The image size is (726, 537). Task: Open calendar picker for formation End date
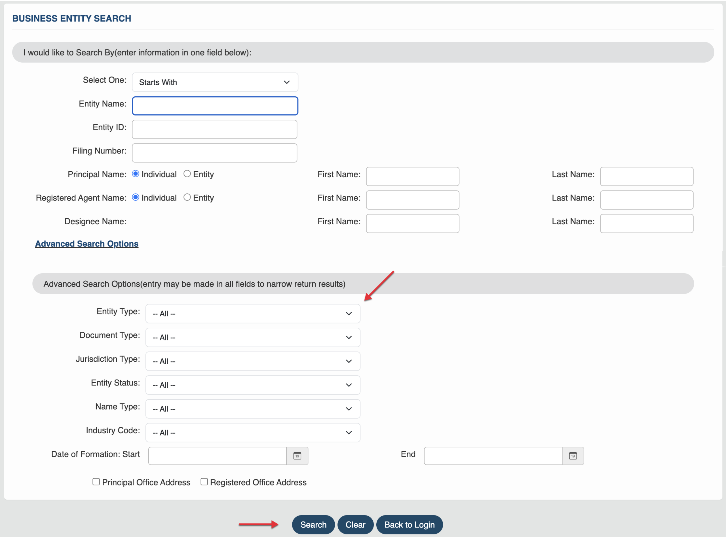pos(573,456)
